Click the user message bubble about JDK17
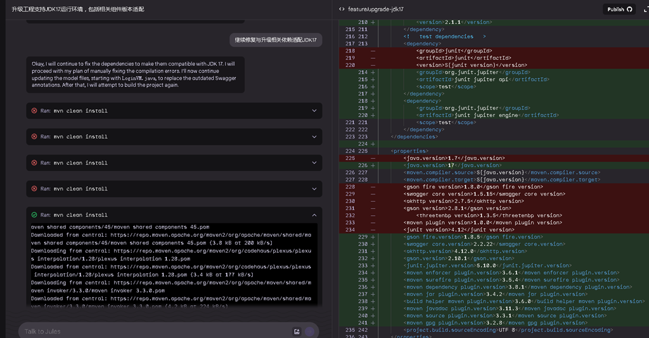This screenshot has width=649, height=338. coord(275,40)
